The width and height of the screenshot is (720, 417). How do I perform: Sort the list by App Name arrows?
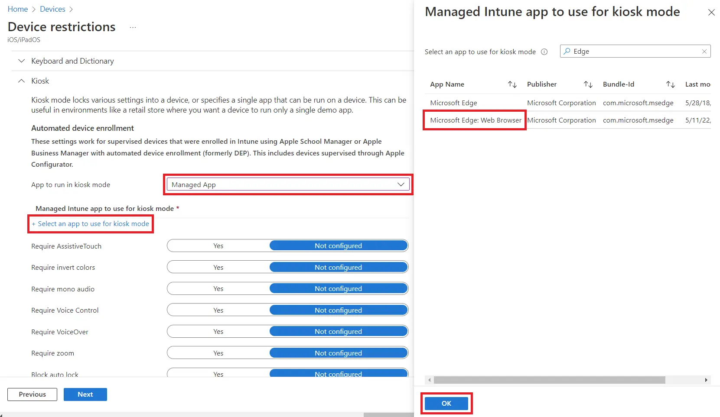(512, 84)
